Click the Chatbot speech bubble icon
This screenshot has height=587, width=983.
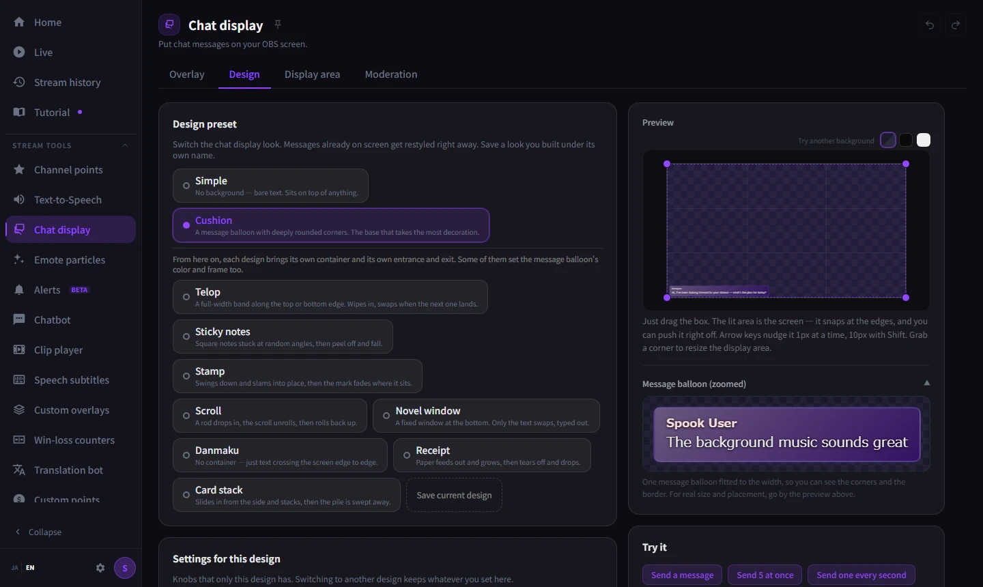click(x=19, y=319)
